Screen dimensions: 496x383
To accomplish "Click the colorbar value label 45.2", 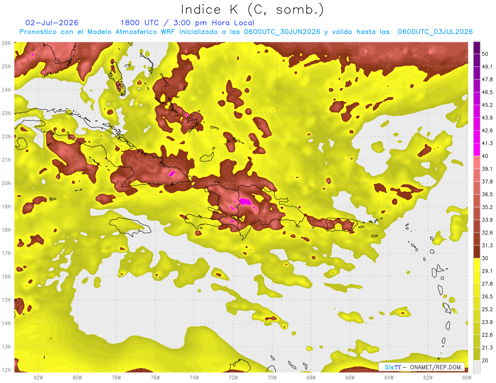I will 487,105.
